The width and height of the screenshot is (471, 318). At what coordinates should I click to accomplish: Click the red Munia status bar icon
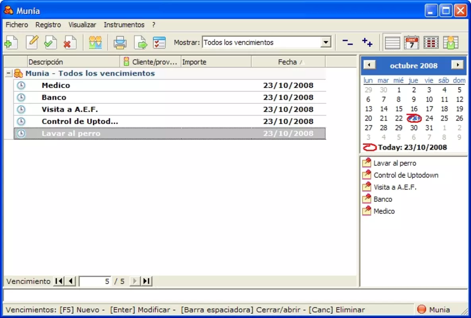[x=422, y=309]
